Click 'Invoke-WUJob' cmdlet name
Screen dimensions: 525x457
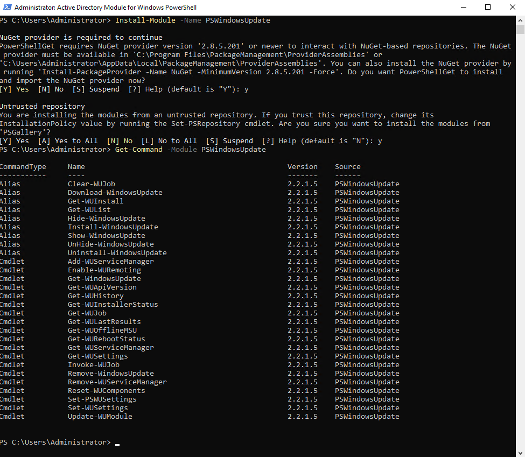93,365
